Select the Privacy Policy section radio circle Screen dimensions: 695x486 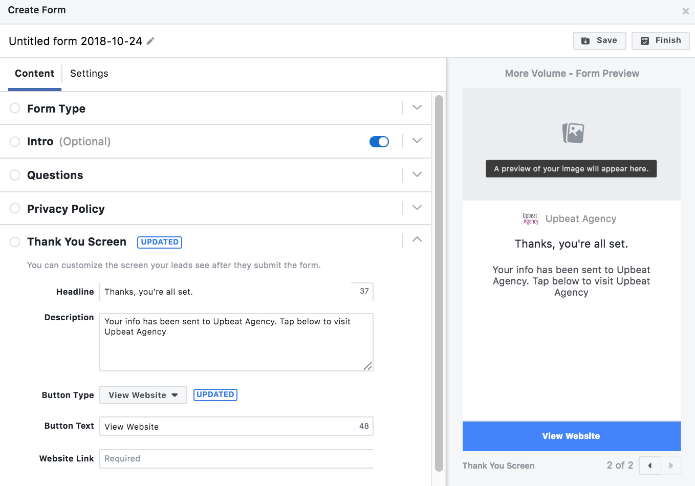[15, 208]
